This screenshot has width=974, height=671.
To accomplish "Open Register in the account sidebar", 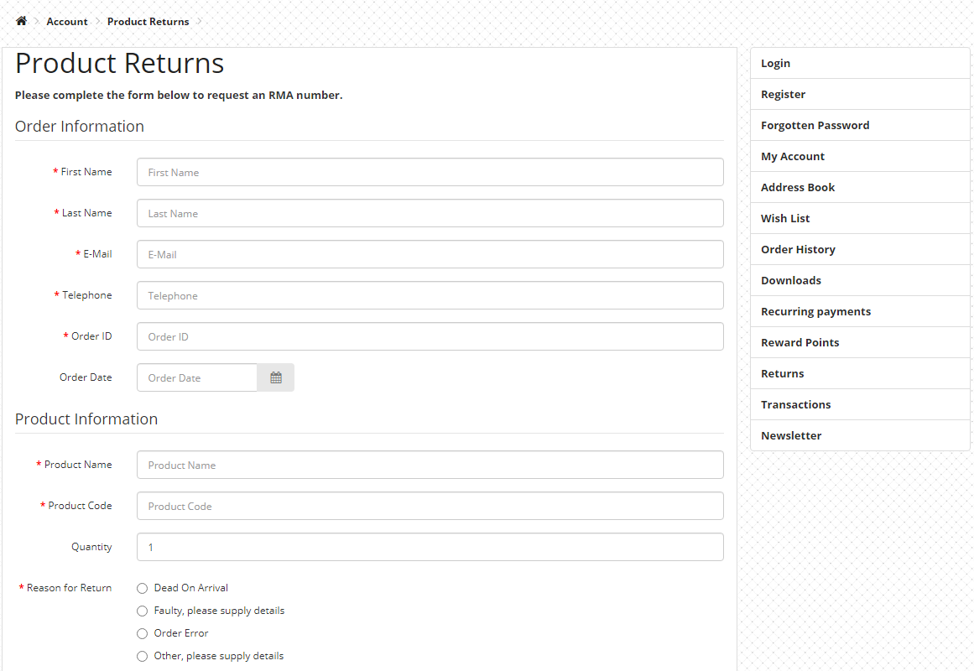I will click(783, 94).
